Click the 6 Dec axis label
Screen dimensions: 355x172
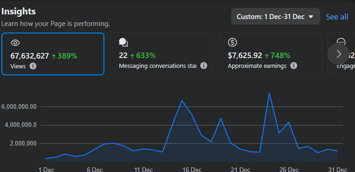95,169
